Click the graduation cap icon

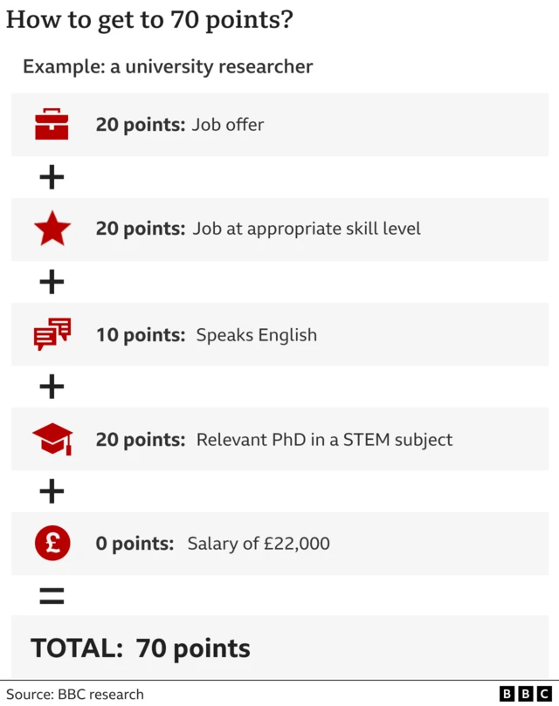coord(52,438)
